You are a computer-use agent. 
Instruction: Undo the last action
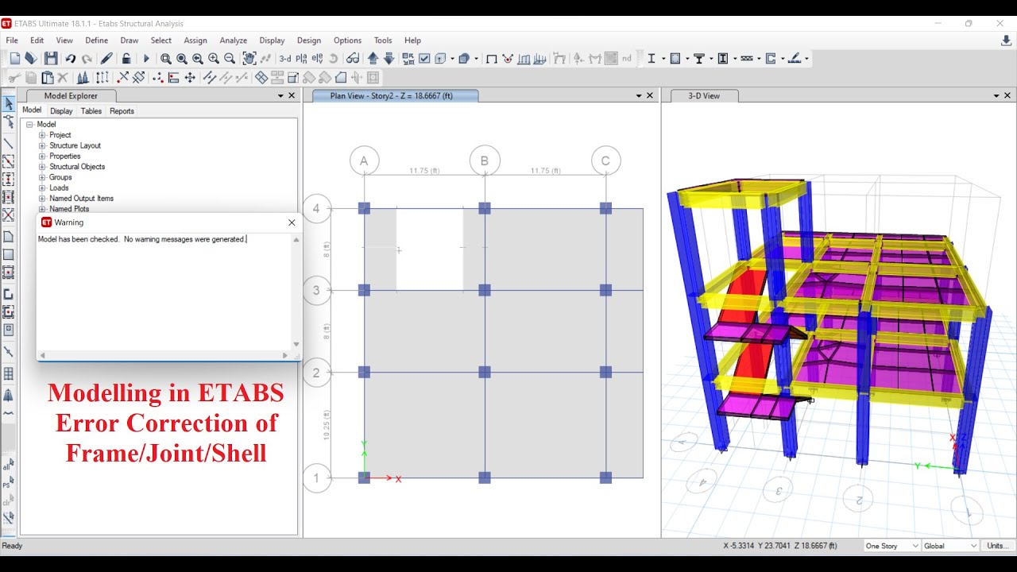pyautogui.click(x=71, y=59)
